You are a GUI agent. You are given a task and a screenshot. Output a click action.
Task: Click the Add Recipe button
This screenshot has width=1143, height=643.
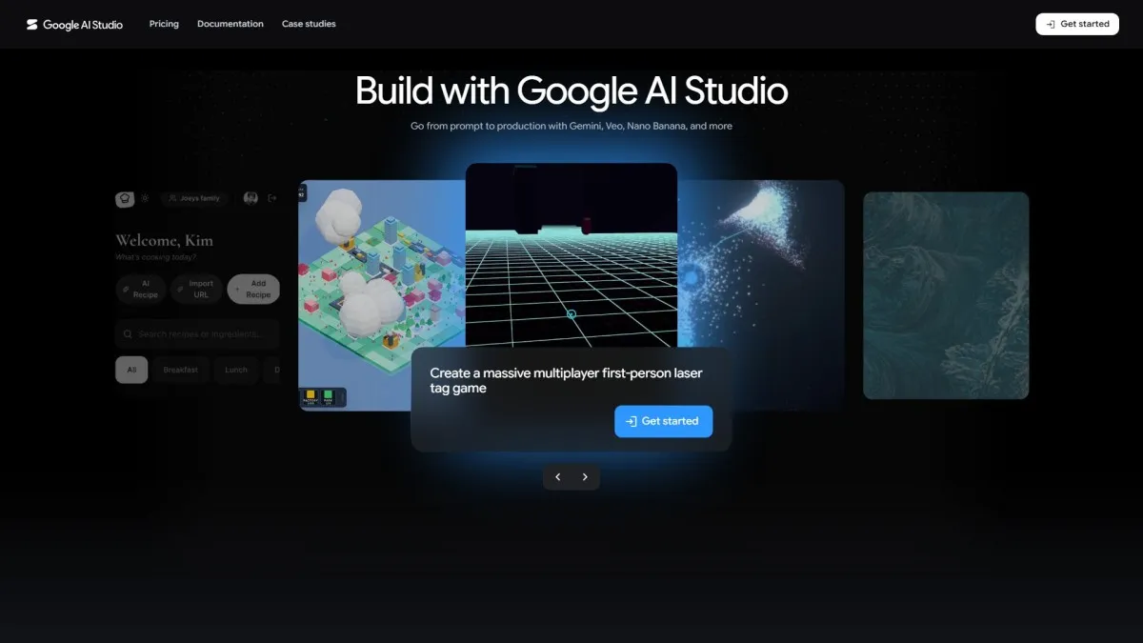[253, 289]
